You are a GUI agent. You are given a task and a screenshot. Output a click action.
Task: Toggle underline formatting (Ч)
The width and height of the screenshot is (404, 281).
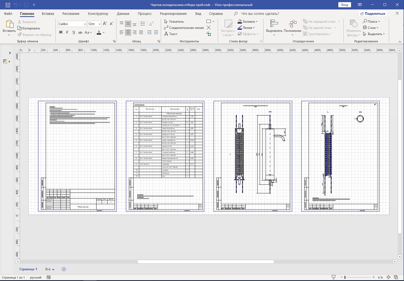74,32
